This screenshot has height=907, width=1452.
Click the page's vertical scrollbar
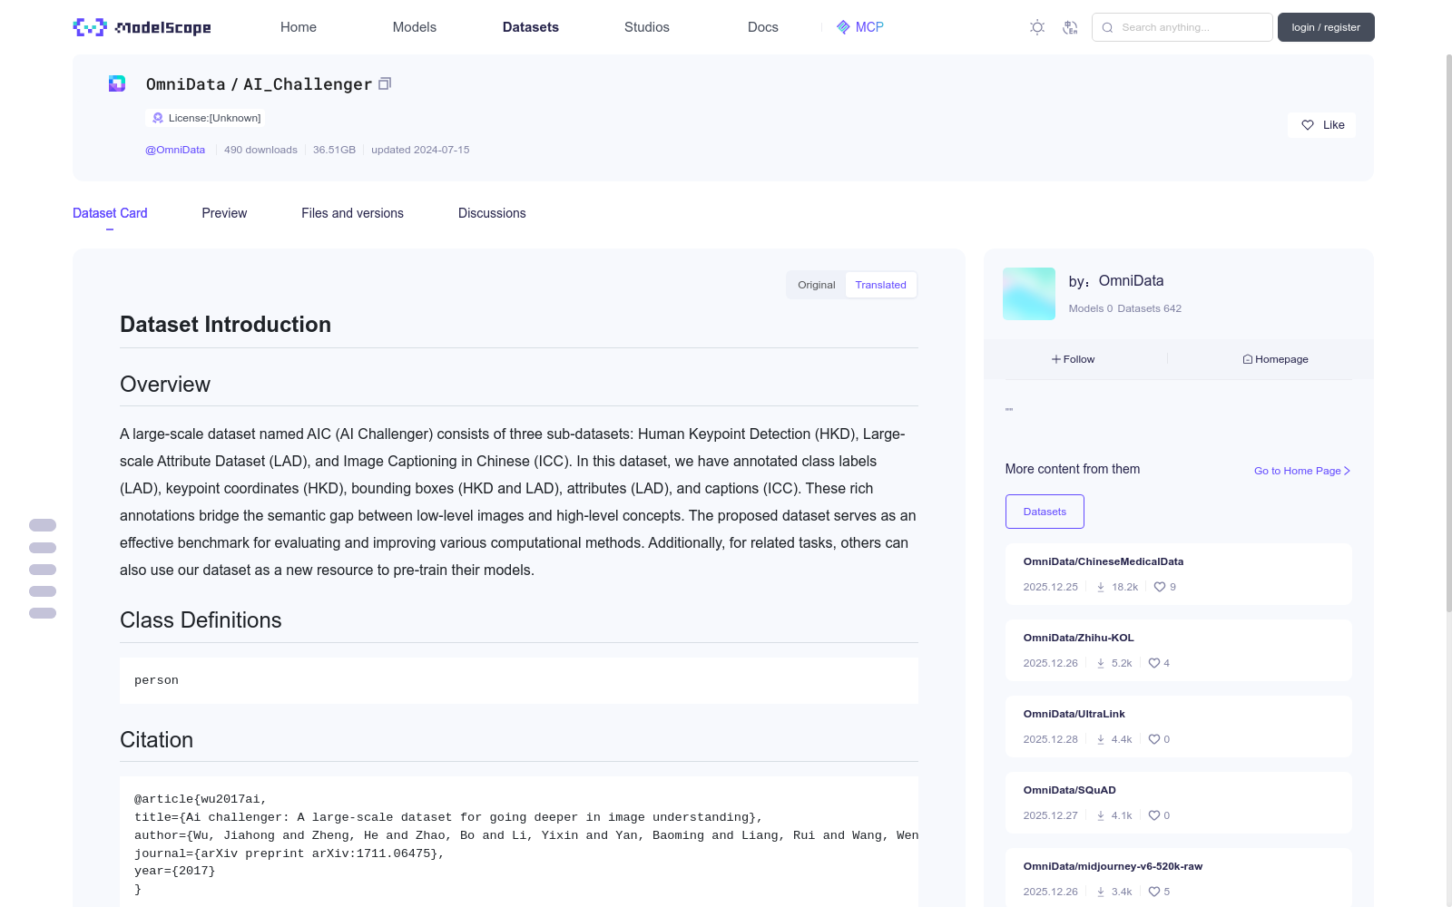[x=1448, y=334]
